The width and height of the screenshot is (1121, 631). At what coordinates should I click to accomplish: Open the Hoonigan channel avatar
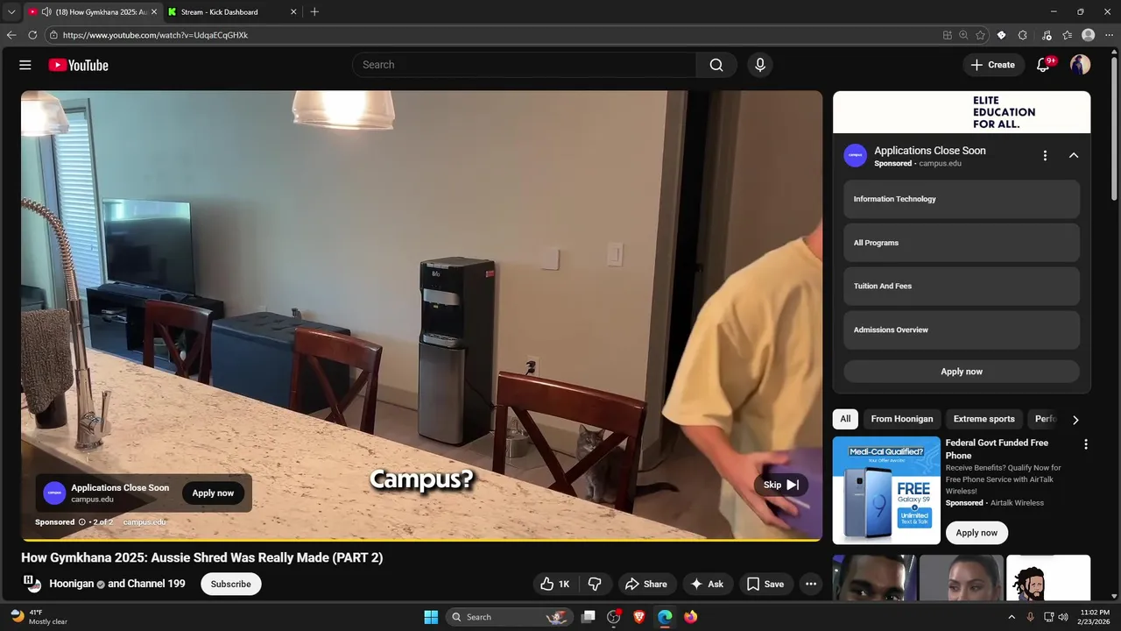[x=32, y=584]
